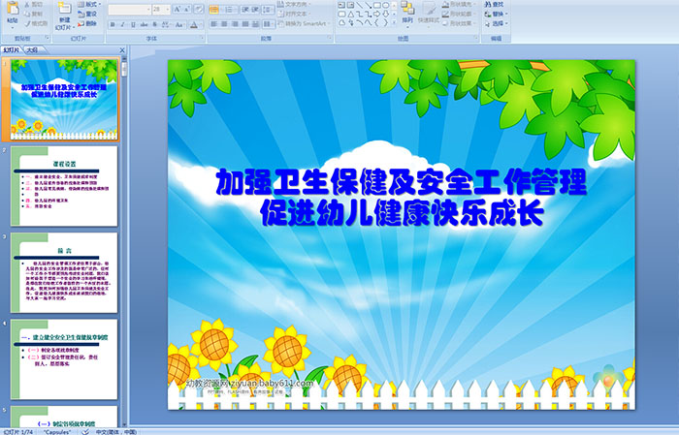Click the Increase Font Size icon
This screenshot has width=679, height=435.
point(178,9)
